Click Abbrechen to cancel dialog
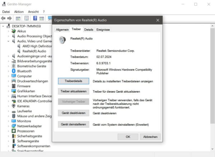Image resolution: width=215 pixels, height=157 pixels. [x=150, y=137]
